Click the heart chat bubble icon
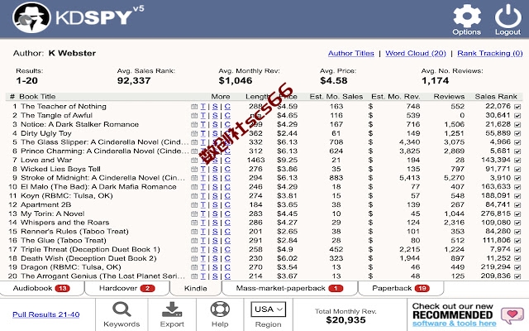 pos(512,315)
